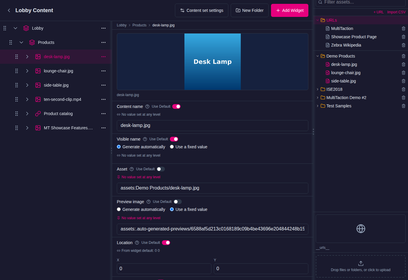Image resolution: width=408 pixels, height=280 pixels.
Task: Click the drag handle of lounge-chair.jpg row
Action: 17,71
